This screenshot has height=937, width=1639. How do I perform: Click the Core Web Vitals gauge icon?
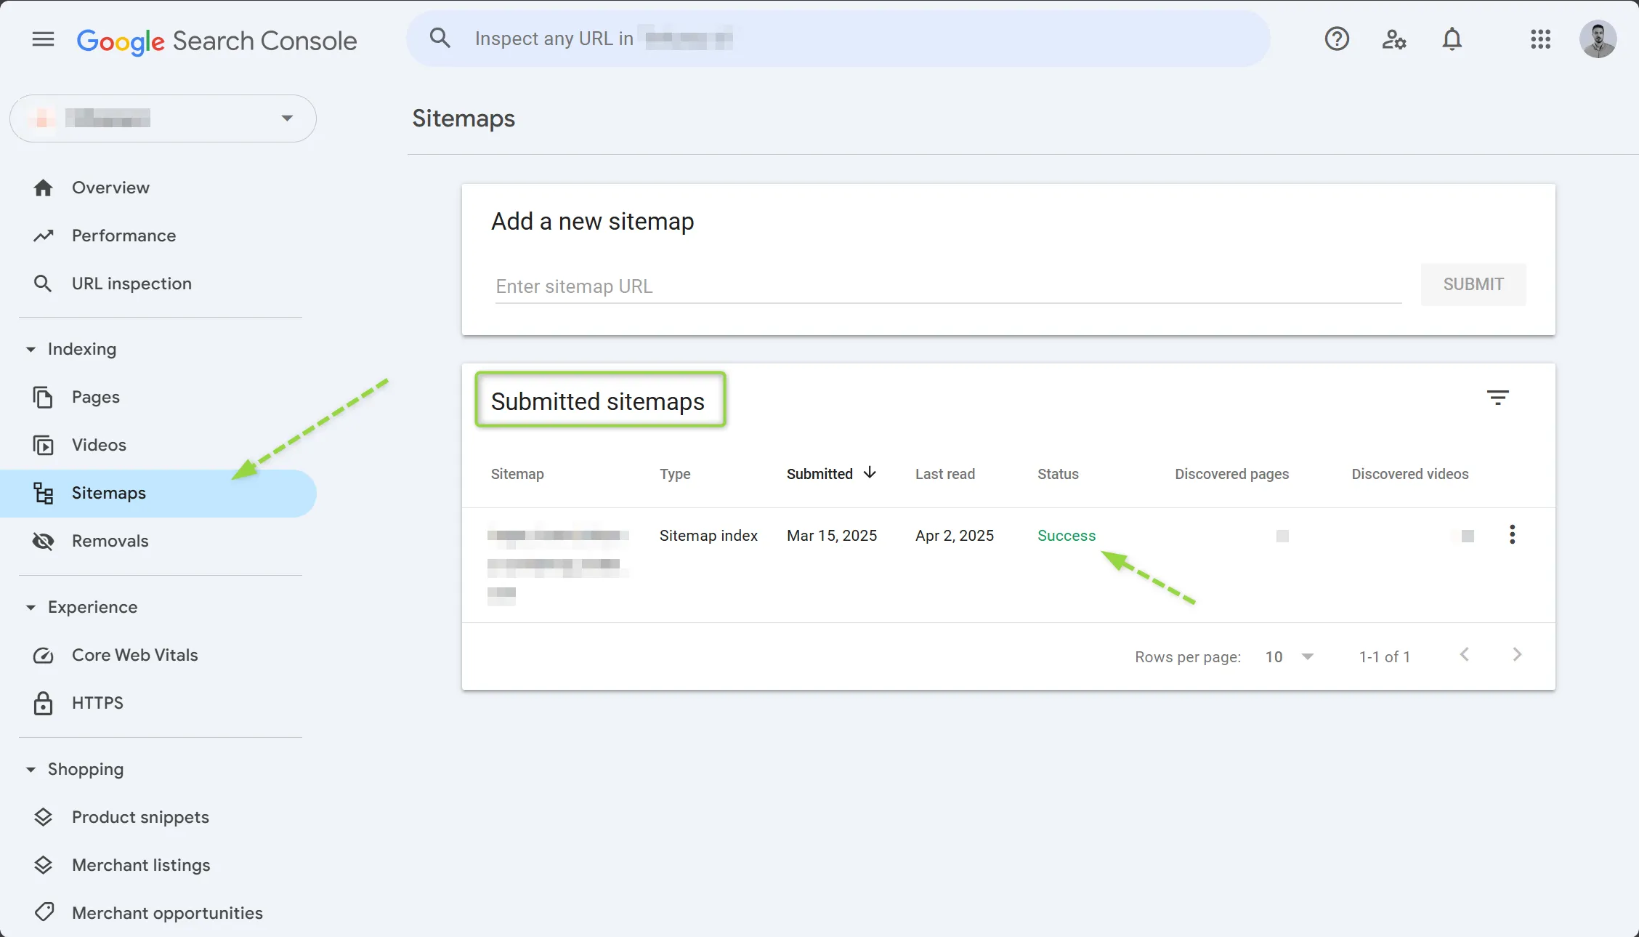point(44,656)
